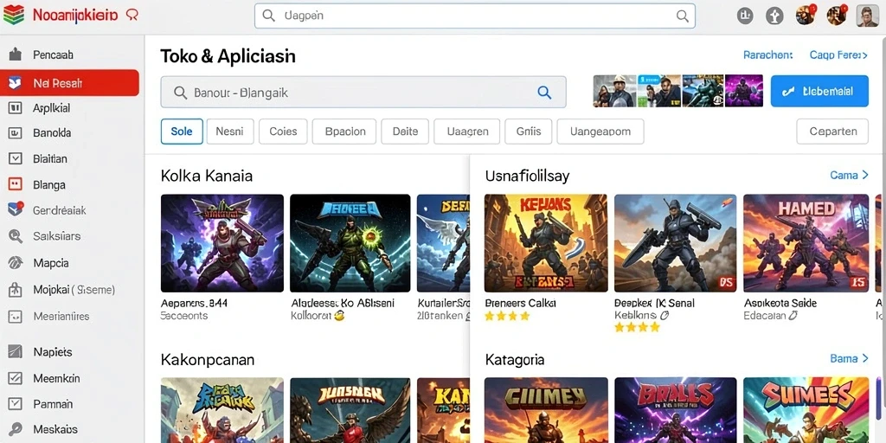Open the Saiksiiars search icon
Image resolution: width=886 pixels, height=443 pixels.
coord(16,236)
